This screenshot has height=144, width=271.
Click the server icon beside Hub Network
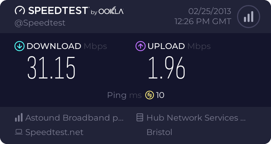(x=139, y=118)
